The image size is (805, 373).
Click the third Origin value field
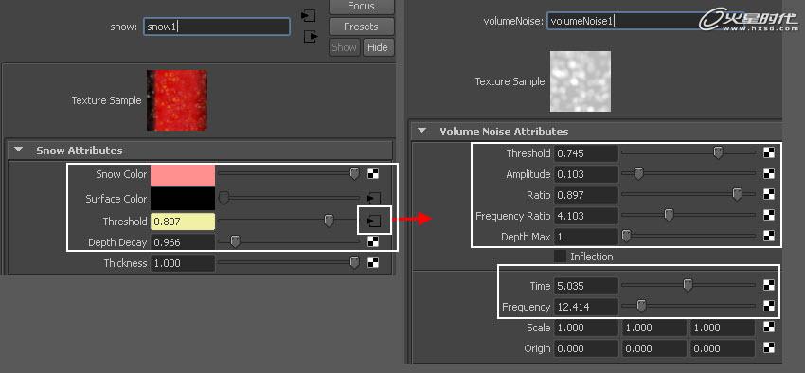[723, 348]
